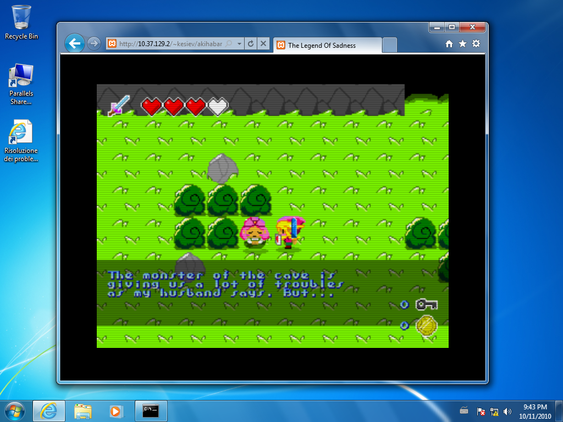Click the clock showing 9:43 PM

(534, 407)
